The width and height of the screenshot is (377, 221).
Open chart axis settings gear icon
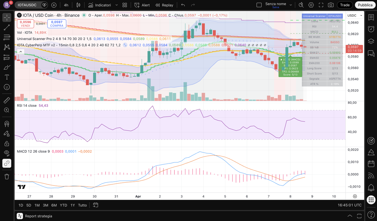tap(355, 196)
